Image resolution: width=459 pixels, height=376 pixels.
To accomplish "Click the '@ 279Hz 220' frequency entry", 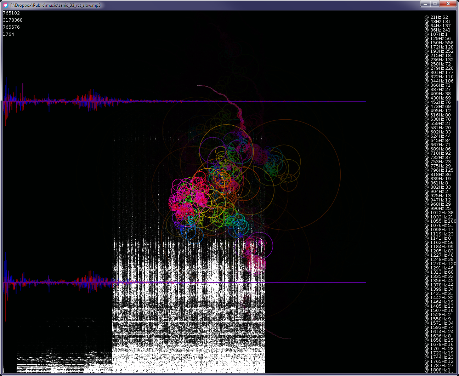I will pyautogui.click(x=439, y=68).
